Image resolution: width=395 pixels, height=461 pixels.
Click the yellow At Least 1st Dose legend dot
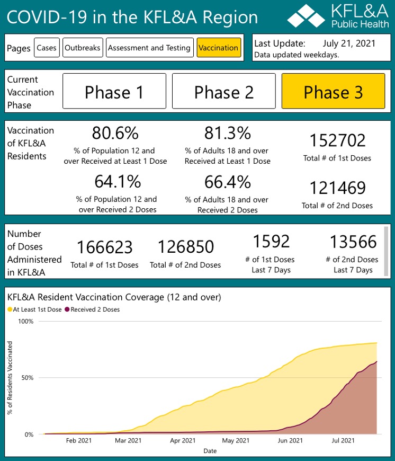(10, 309)
